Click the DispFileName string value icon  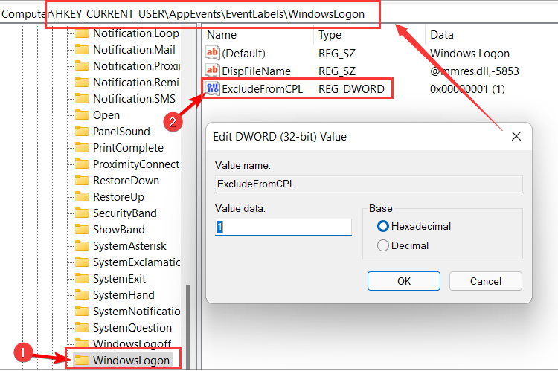[213, 71]
